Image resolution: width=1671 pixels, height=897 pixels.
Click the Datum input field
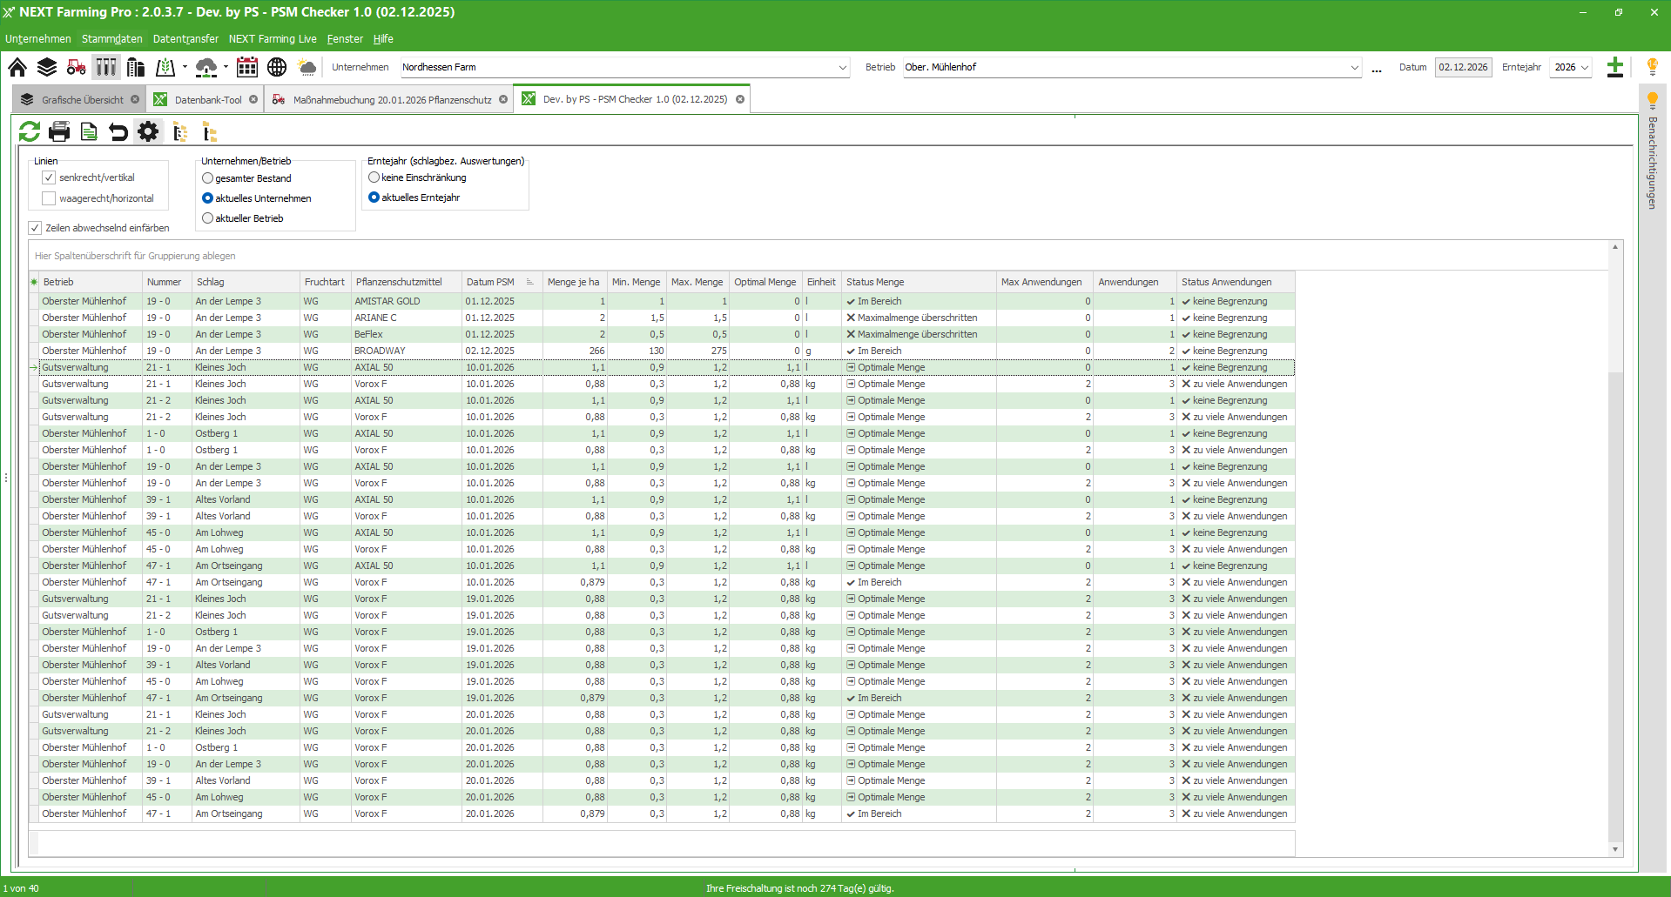coord(1463,67)
